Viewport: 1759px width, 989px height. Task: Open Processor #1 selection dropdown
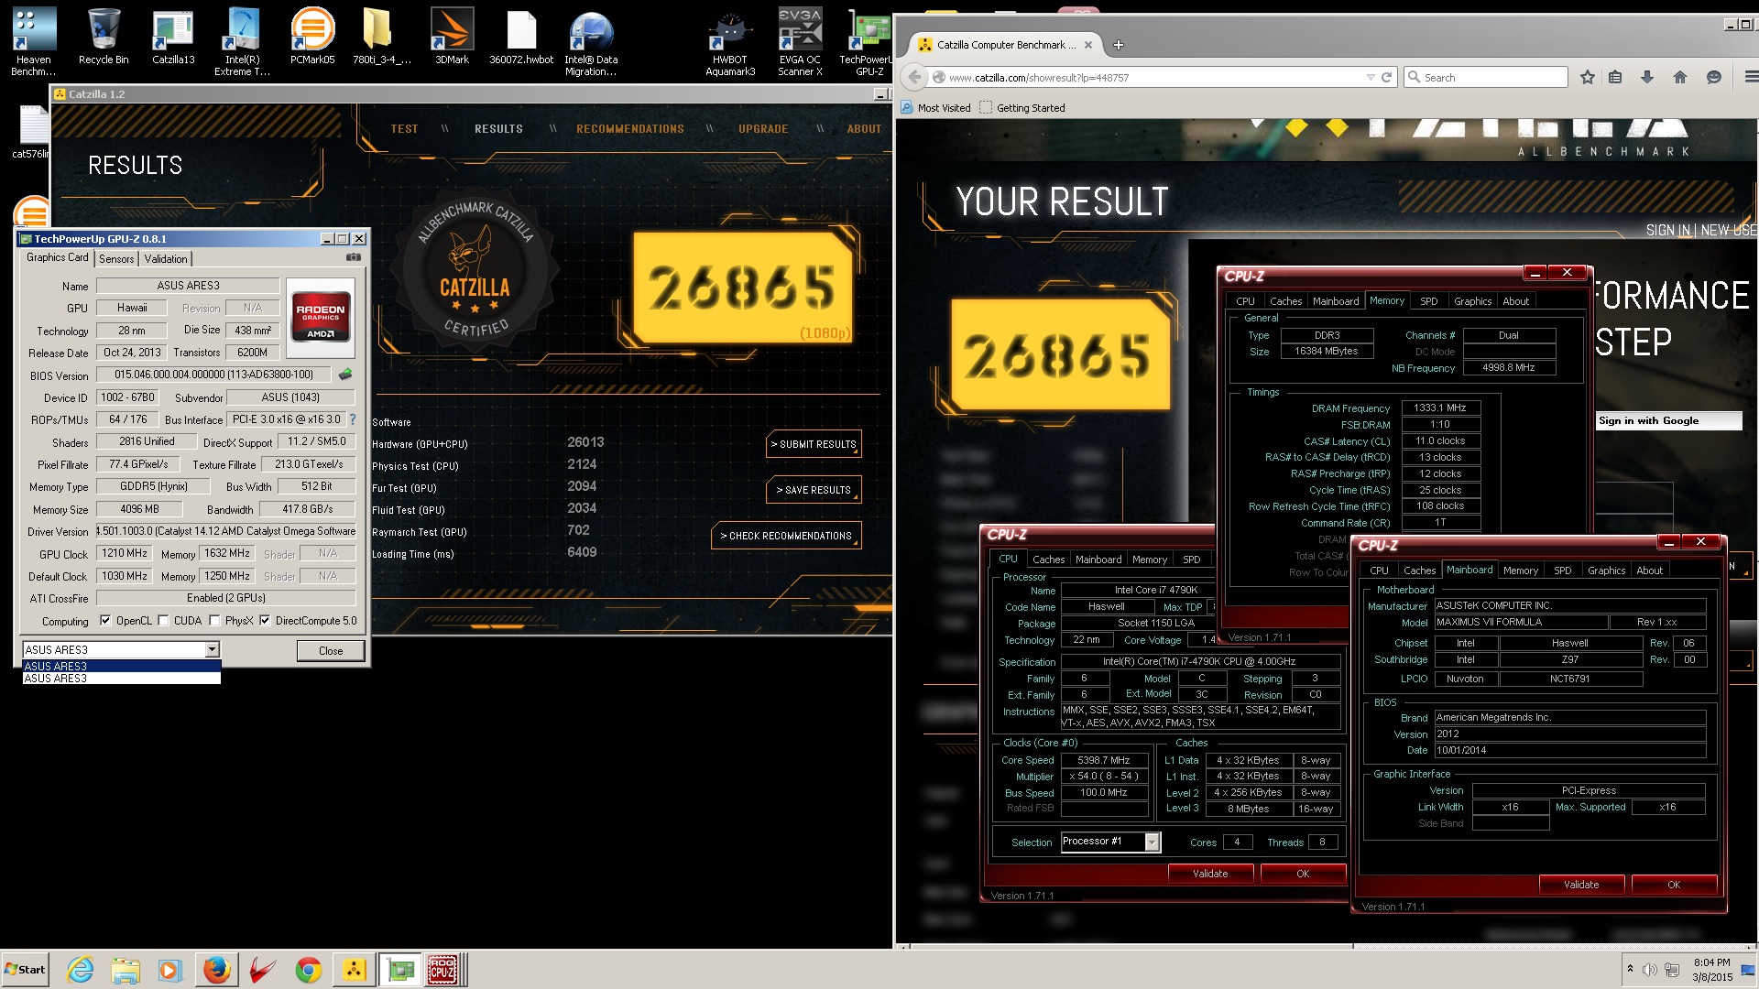[x=1153, y=842]
